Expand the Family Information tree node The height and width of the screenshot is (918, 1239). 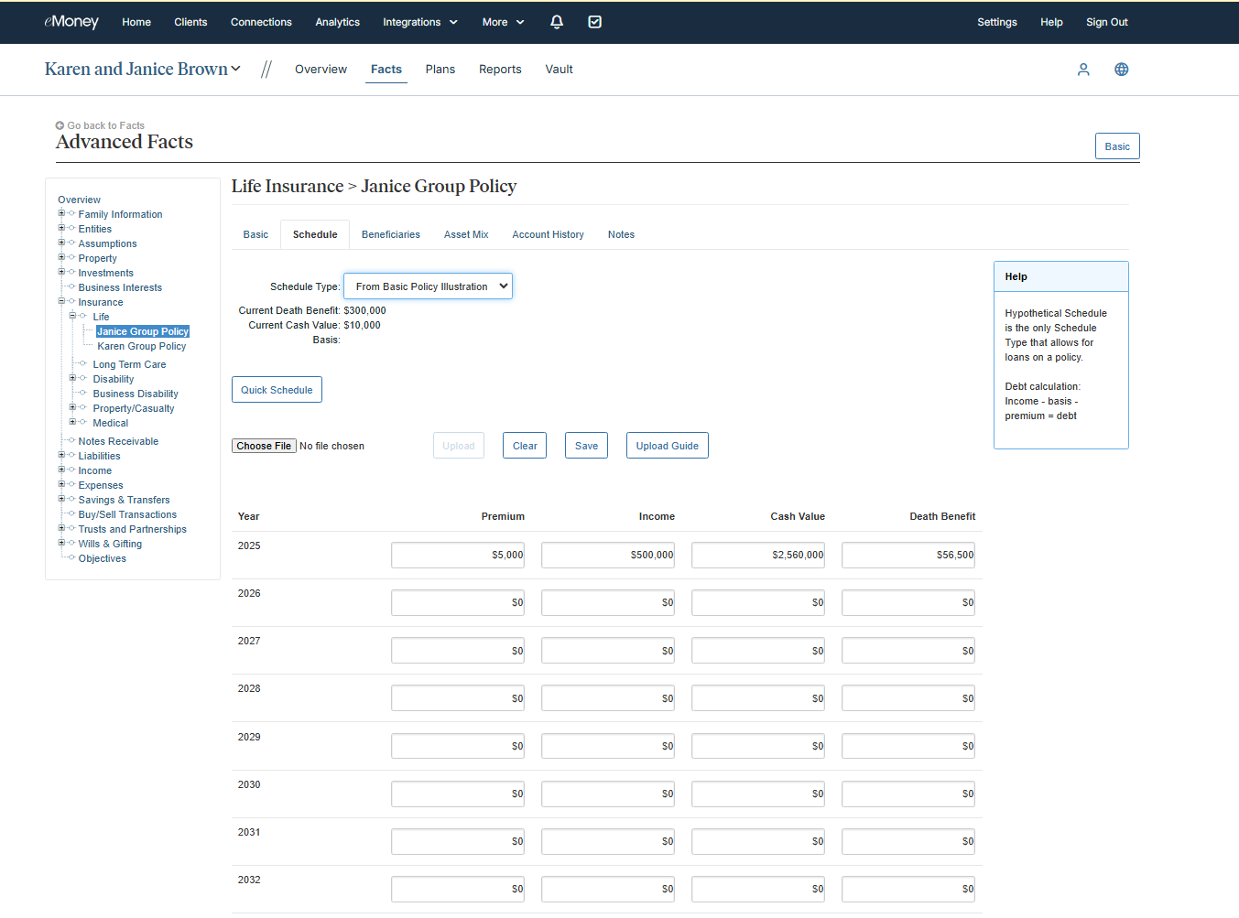(x=61, y=213)
